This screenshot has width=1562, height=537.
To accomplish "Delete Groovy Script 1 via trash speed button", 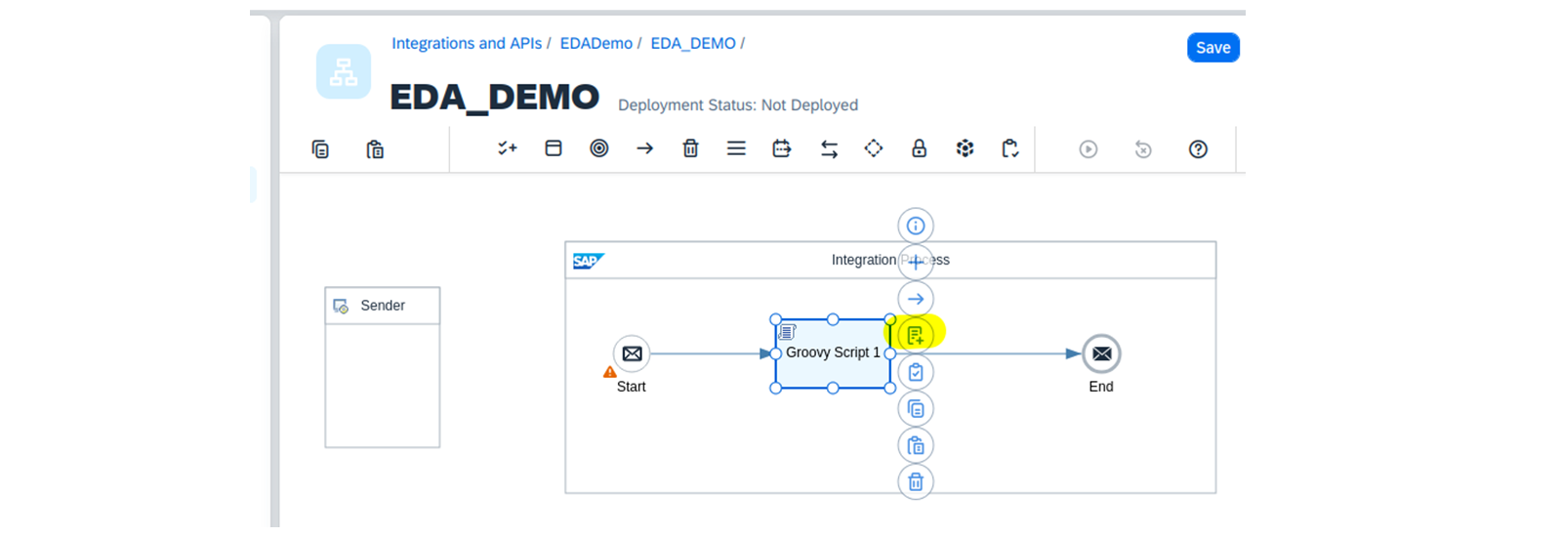I will 916,481.
